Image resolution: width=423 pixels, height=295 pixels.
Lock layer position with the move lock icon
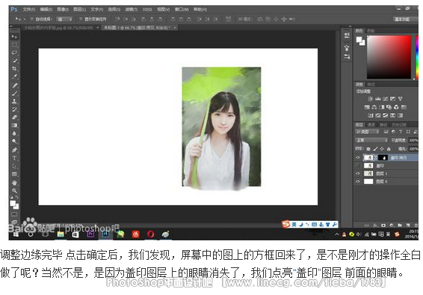(382, 149)
